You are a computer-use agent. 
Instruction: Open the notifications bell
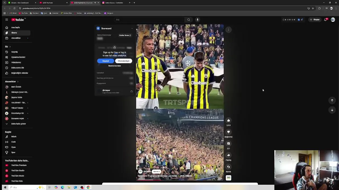click(x=326, y=20)
